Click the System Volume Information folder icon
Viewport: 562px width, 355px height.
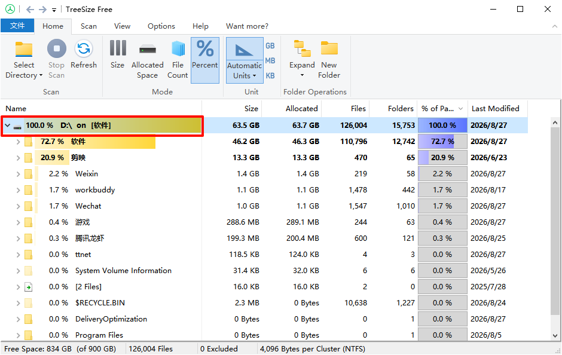pyautogui.click(x=28, y=271)
